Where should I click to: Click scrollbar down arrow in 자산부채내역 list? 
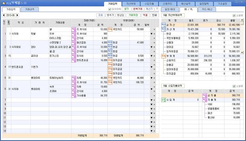click(242, 53)
